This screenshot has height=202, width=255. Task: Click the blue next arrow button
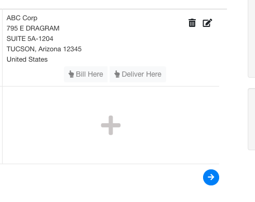pyautogui.click(x=211, y=177)
